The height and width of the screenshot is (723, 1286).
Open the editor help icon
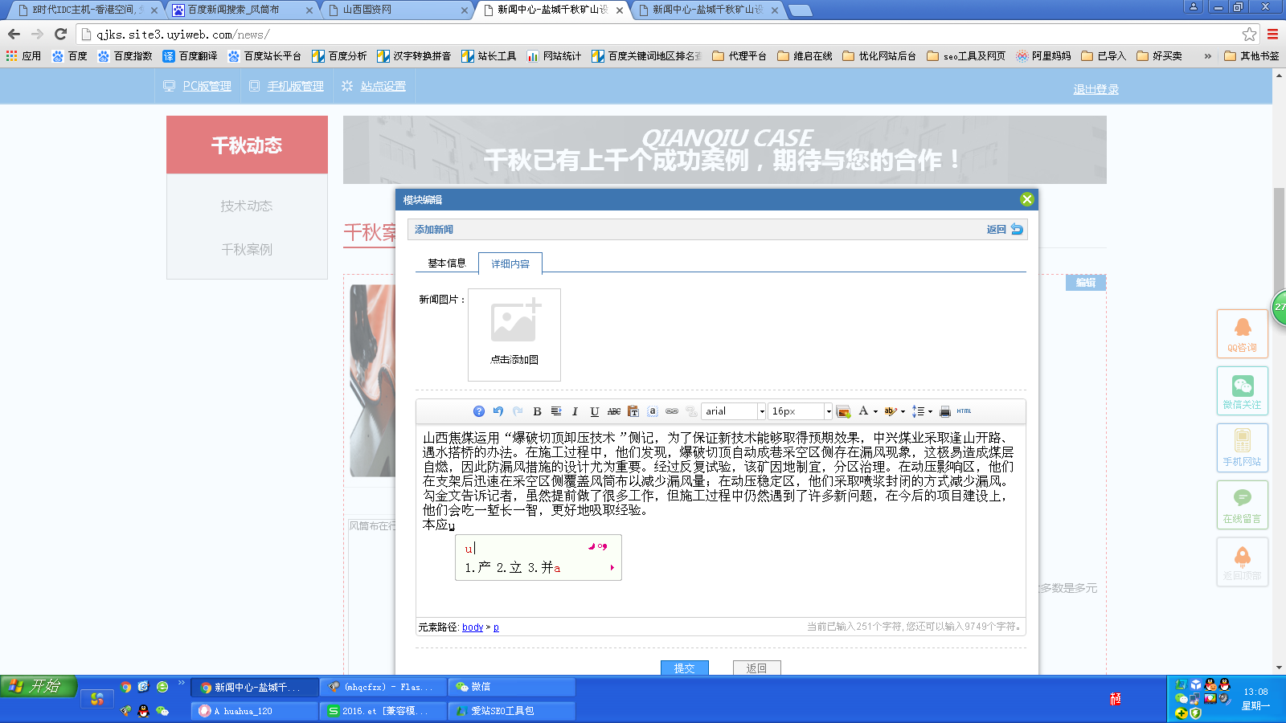(479, 411)
